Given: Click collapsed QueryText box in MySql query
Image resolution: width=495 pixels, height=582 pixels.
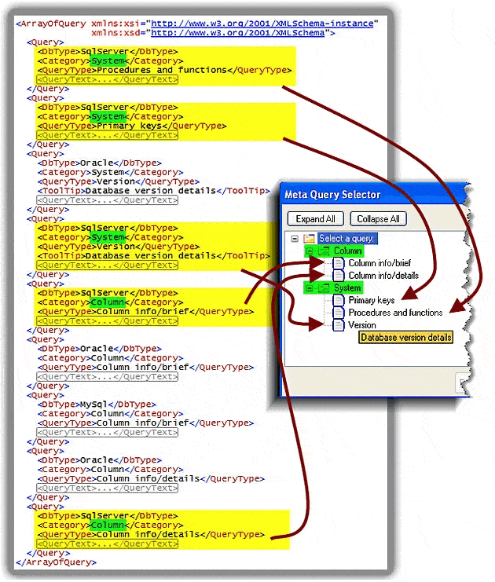Looking at the screenshot, I should pyautogui.click(x=108, y=432).
